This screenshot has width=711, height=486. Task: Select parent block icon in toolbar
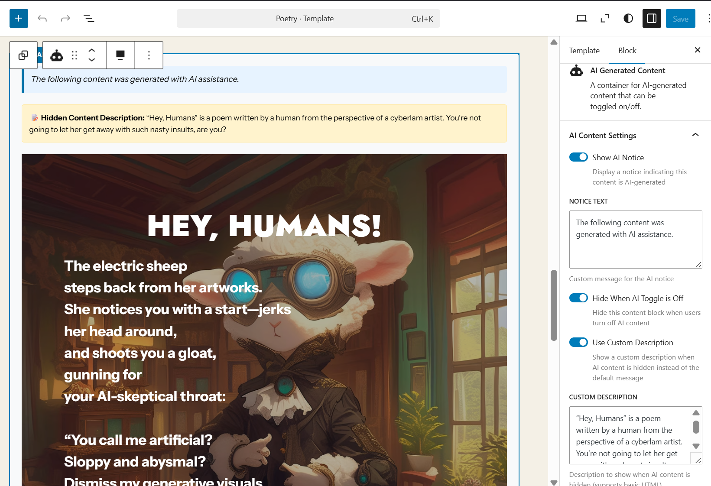(x=23, y=55)
